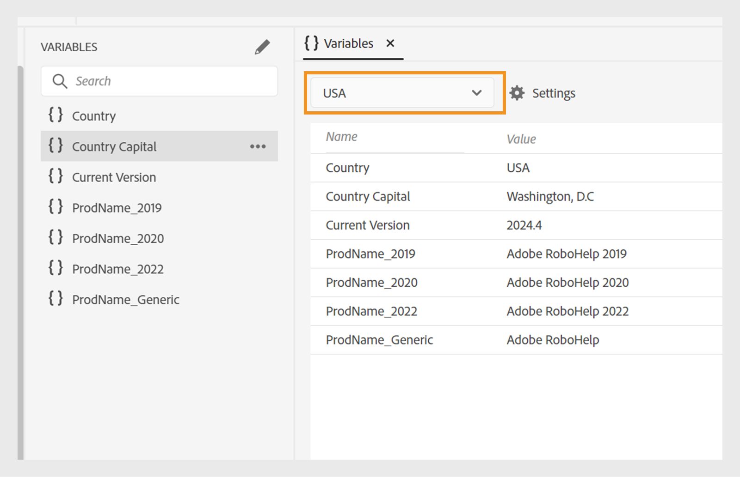This screenshot has width=740, height=477.
Task: Click the VARIABLES panel heading
Action: tap(69, 47)
